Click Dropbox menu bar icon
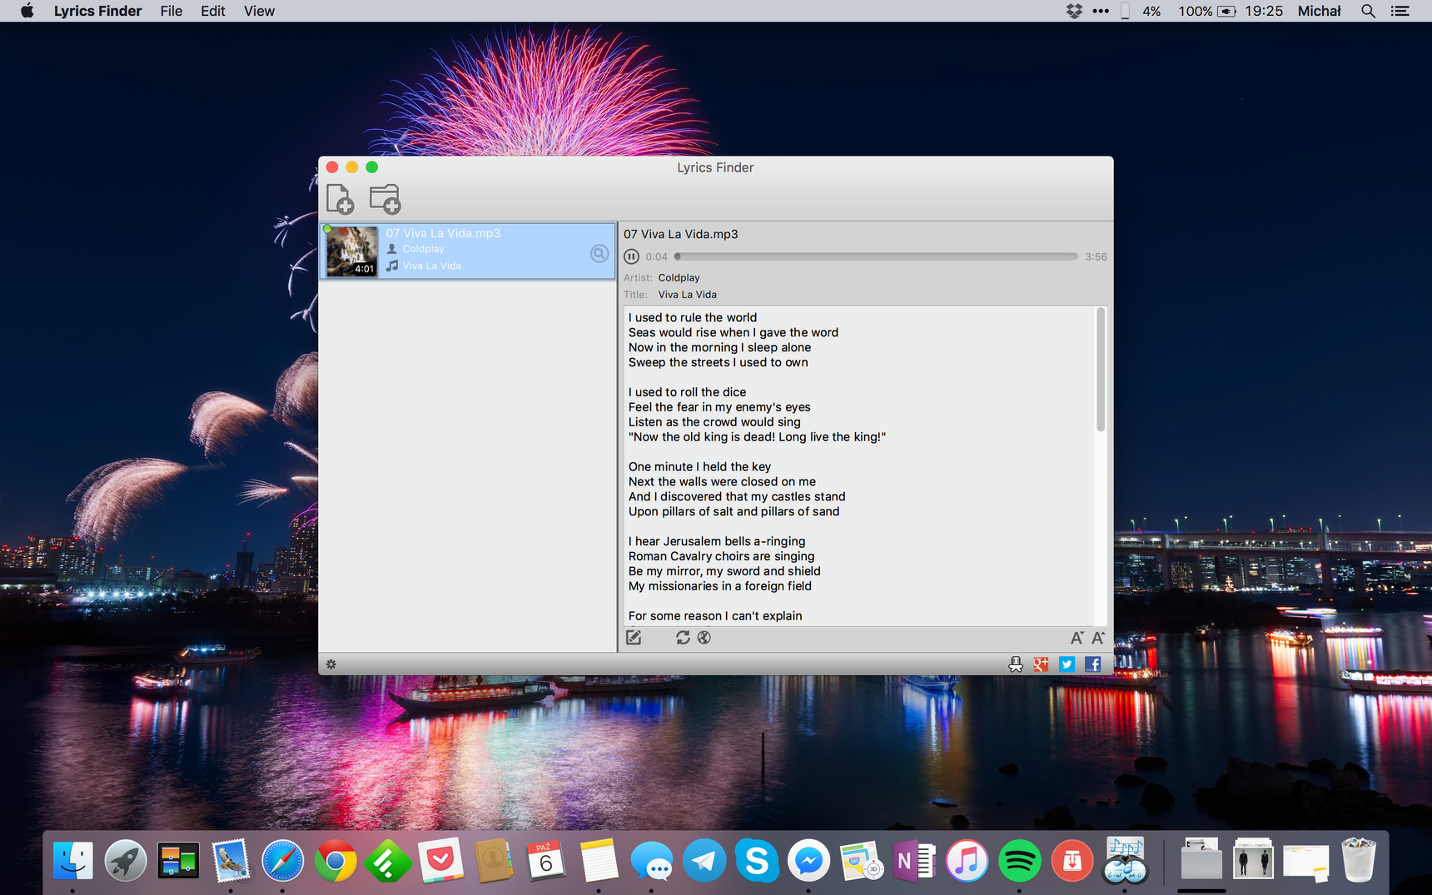This screenshot has width=1432, height=895. [1074, 11]
